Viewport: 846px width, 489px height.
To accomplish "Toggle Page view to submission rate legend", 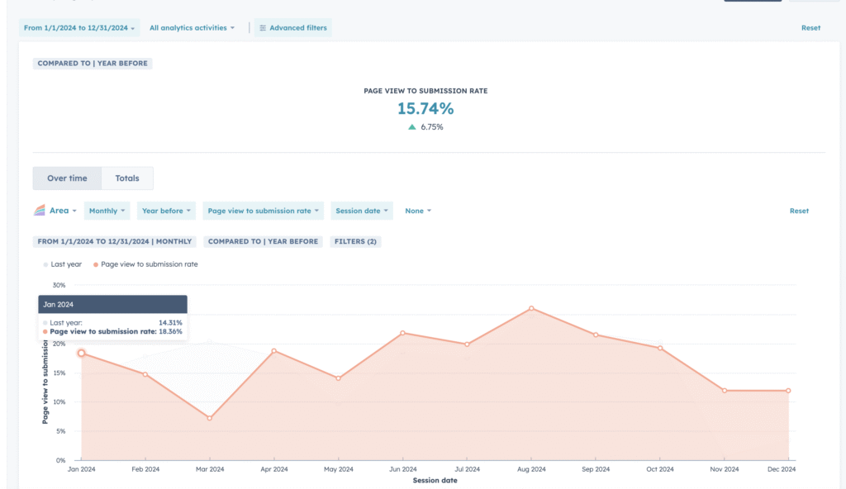I will (x=149, y=264).
